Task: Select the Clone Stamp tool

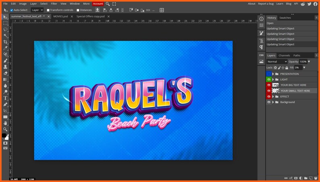Action: pos(5,67)
